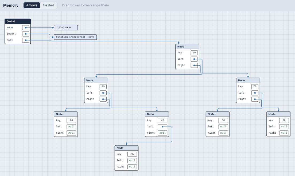Viewport: 295px width, 176px height.
Task: Select header of Node with key 20
Action: tap(66, 114)
